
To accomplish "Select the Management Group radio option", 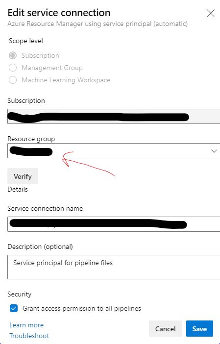I will (13, 68).
